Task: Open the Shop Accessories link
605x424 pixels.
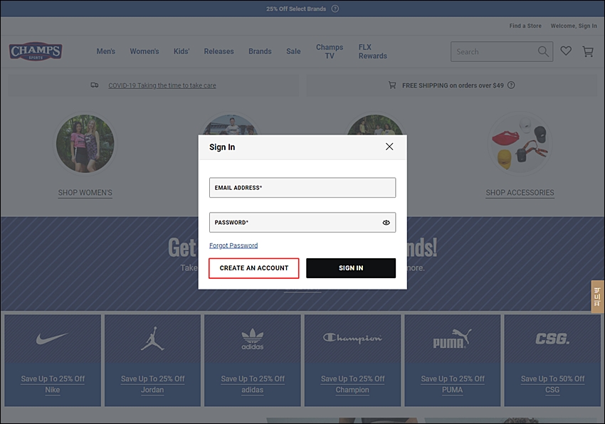Action: [x=520, y=193]
